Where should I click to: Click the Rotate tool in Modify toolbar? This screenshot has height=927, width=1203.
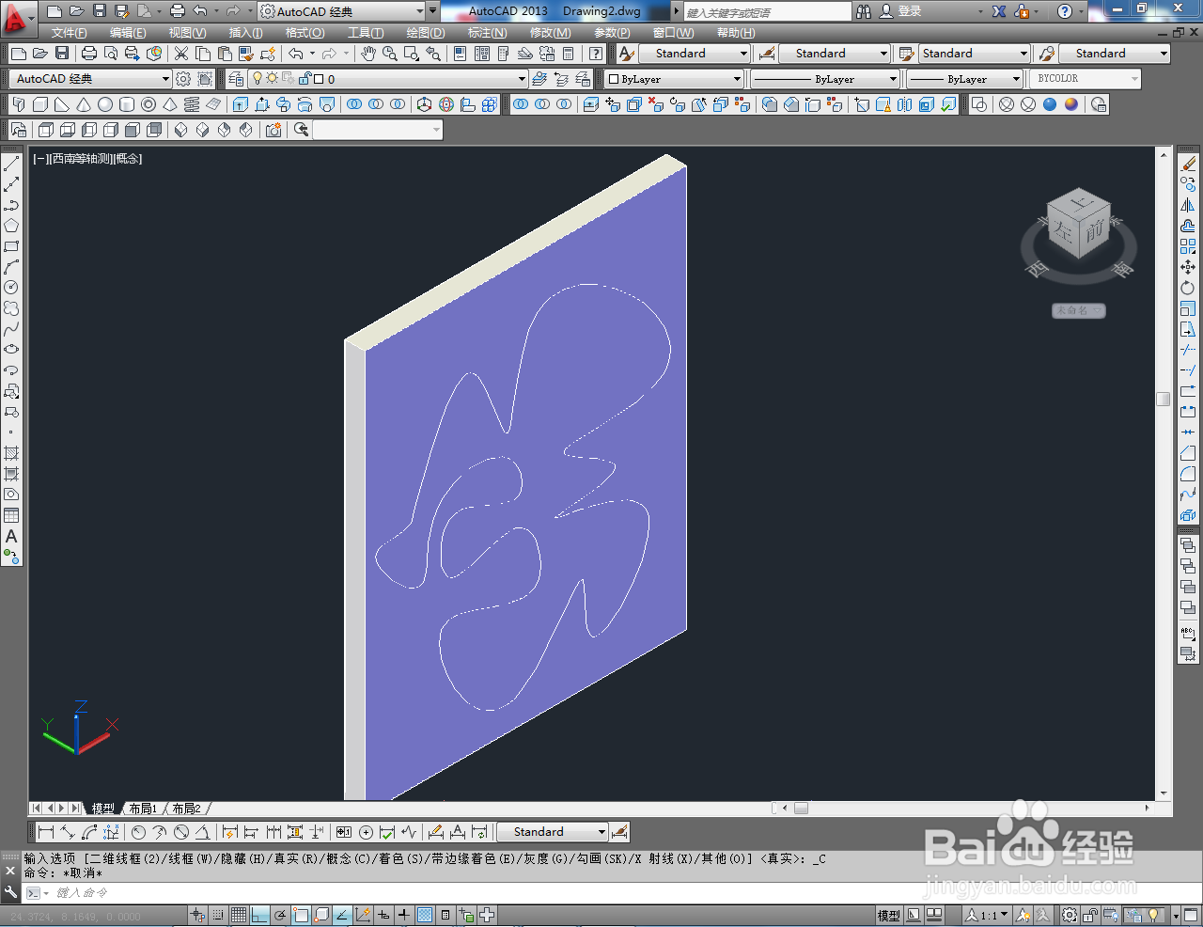[x=1188, y=288]
